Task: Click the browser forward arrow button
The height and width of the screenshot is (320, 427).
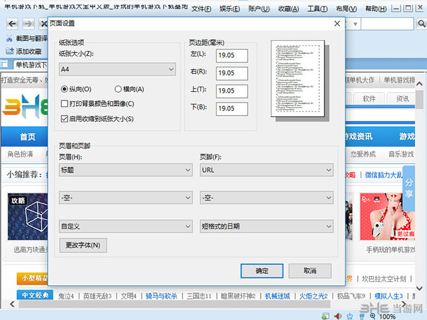Action: click(x=28, y=24)
